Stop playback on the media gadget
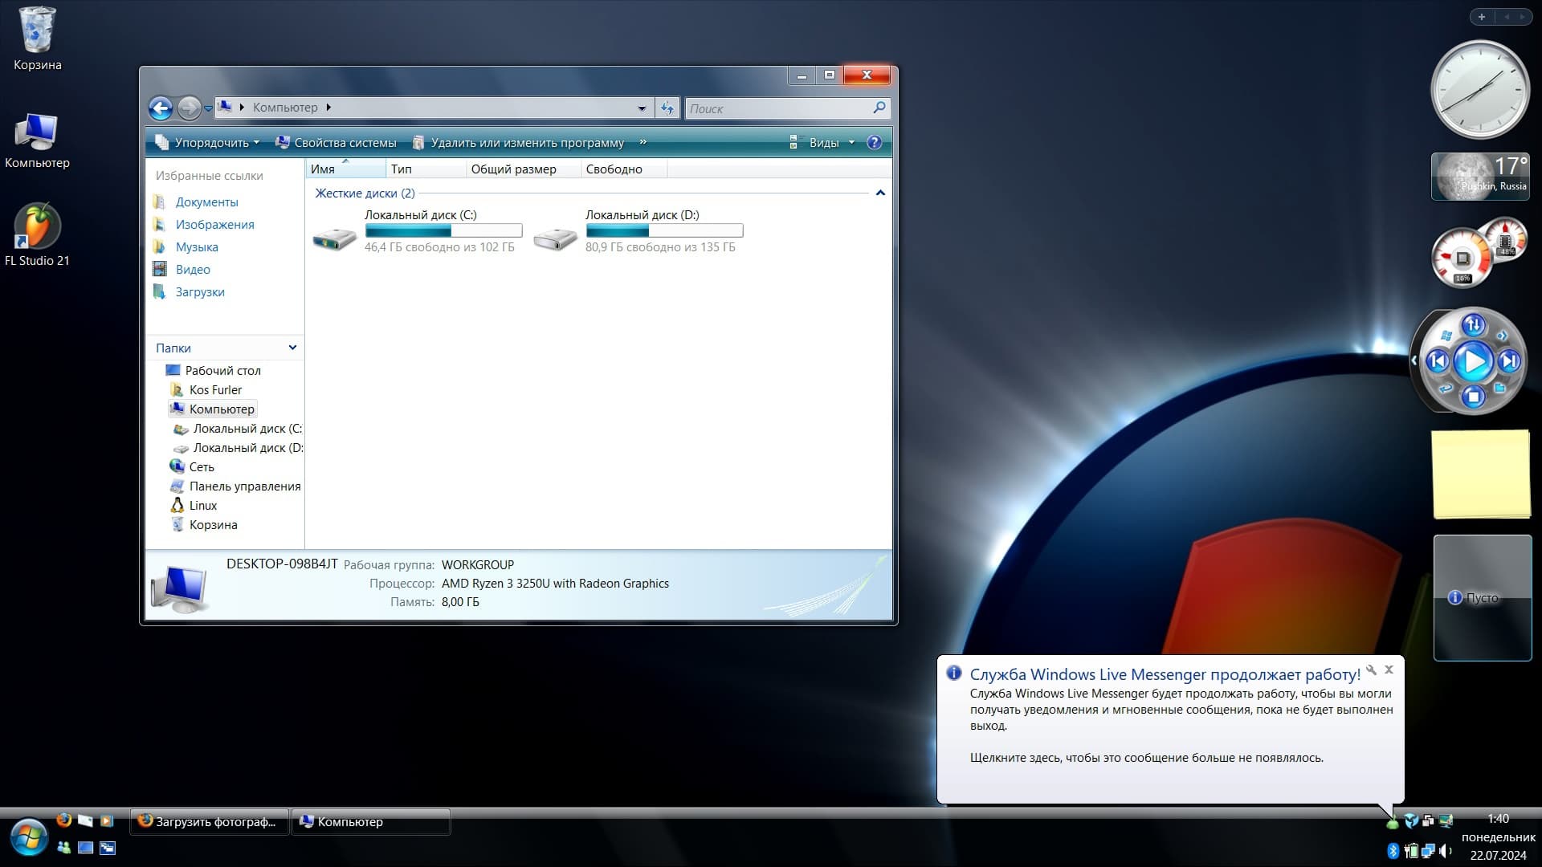The width and height of the screenshot is (1542, 867). pyautogui.click(x=1473, y=397)
